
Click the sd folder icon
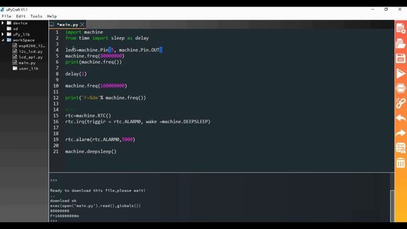[x=9, y=29]
